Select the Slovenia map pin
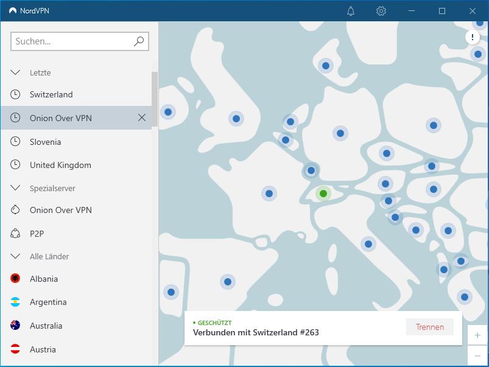Screen dimensions: 489x367 pos(389,201)
